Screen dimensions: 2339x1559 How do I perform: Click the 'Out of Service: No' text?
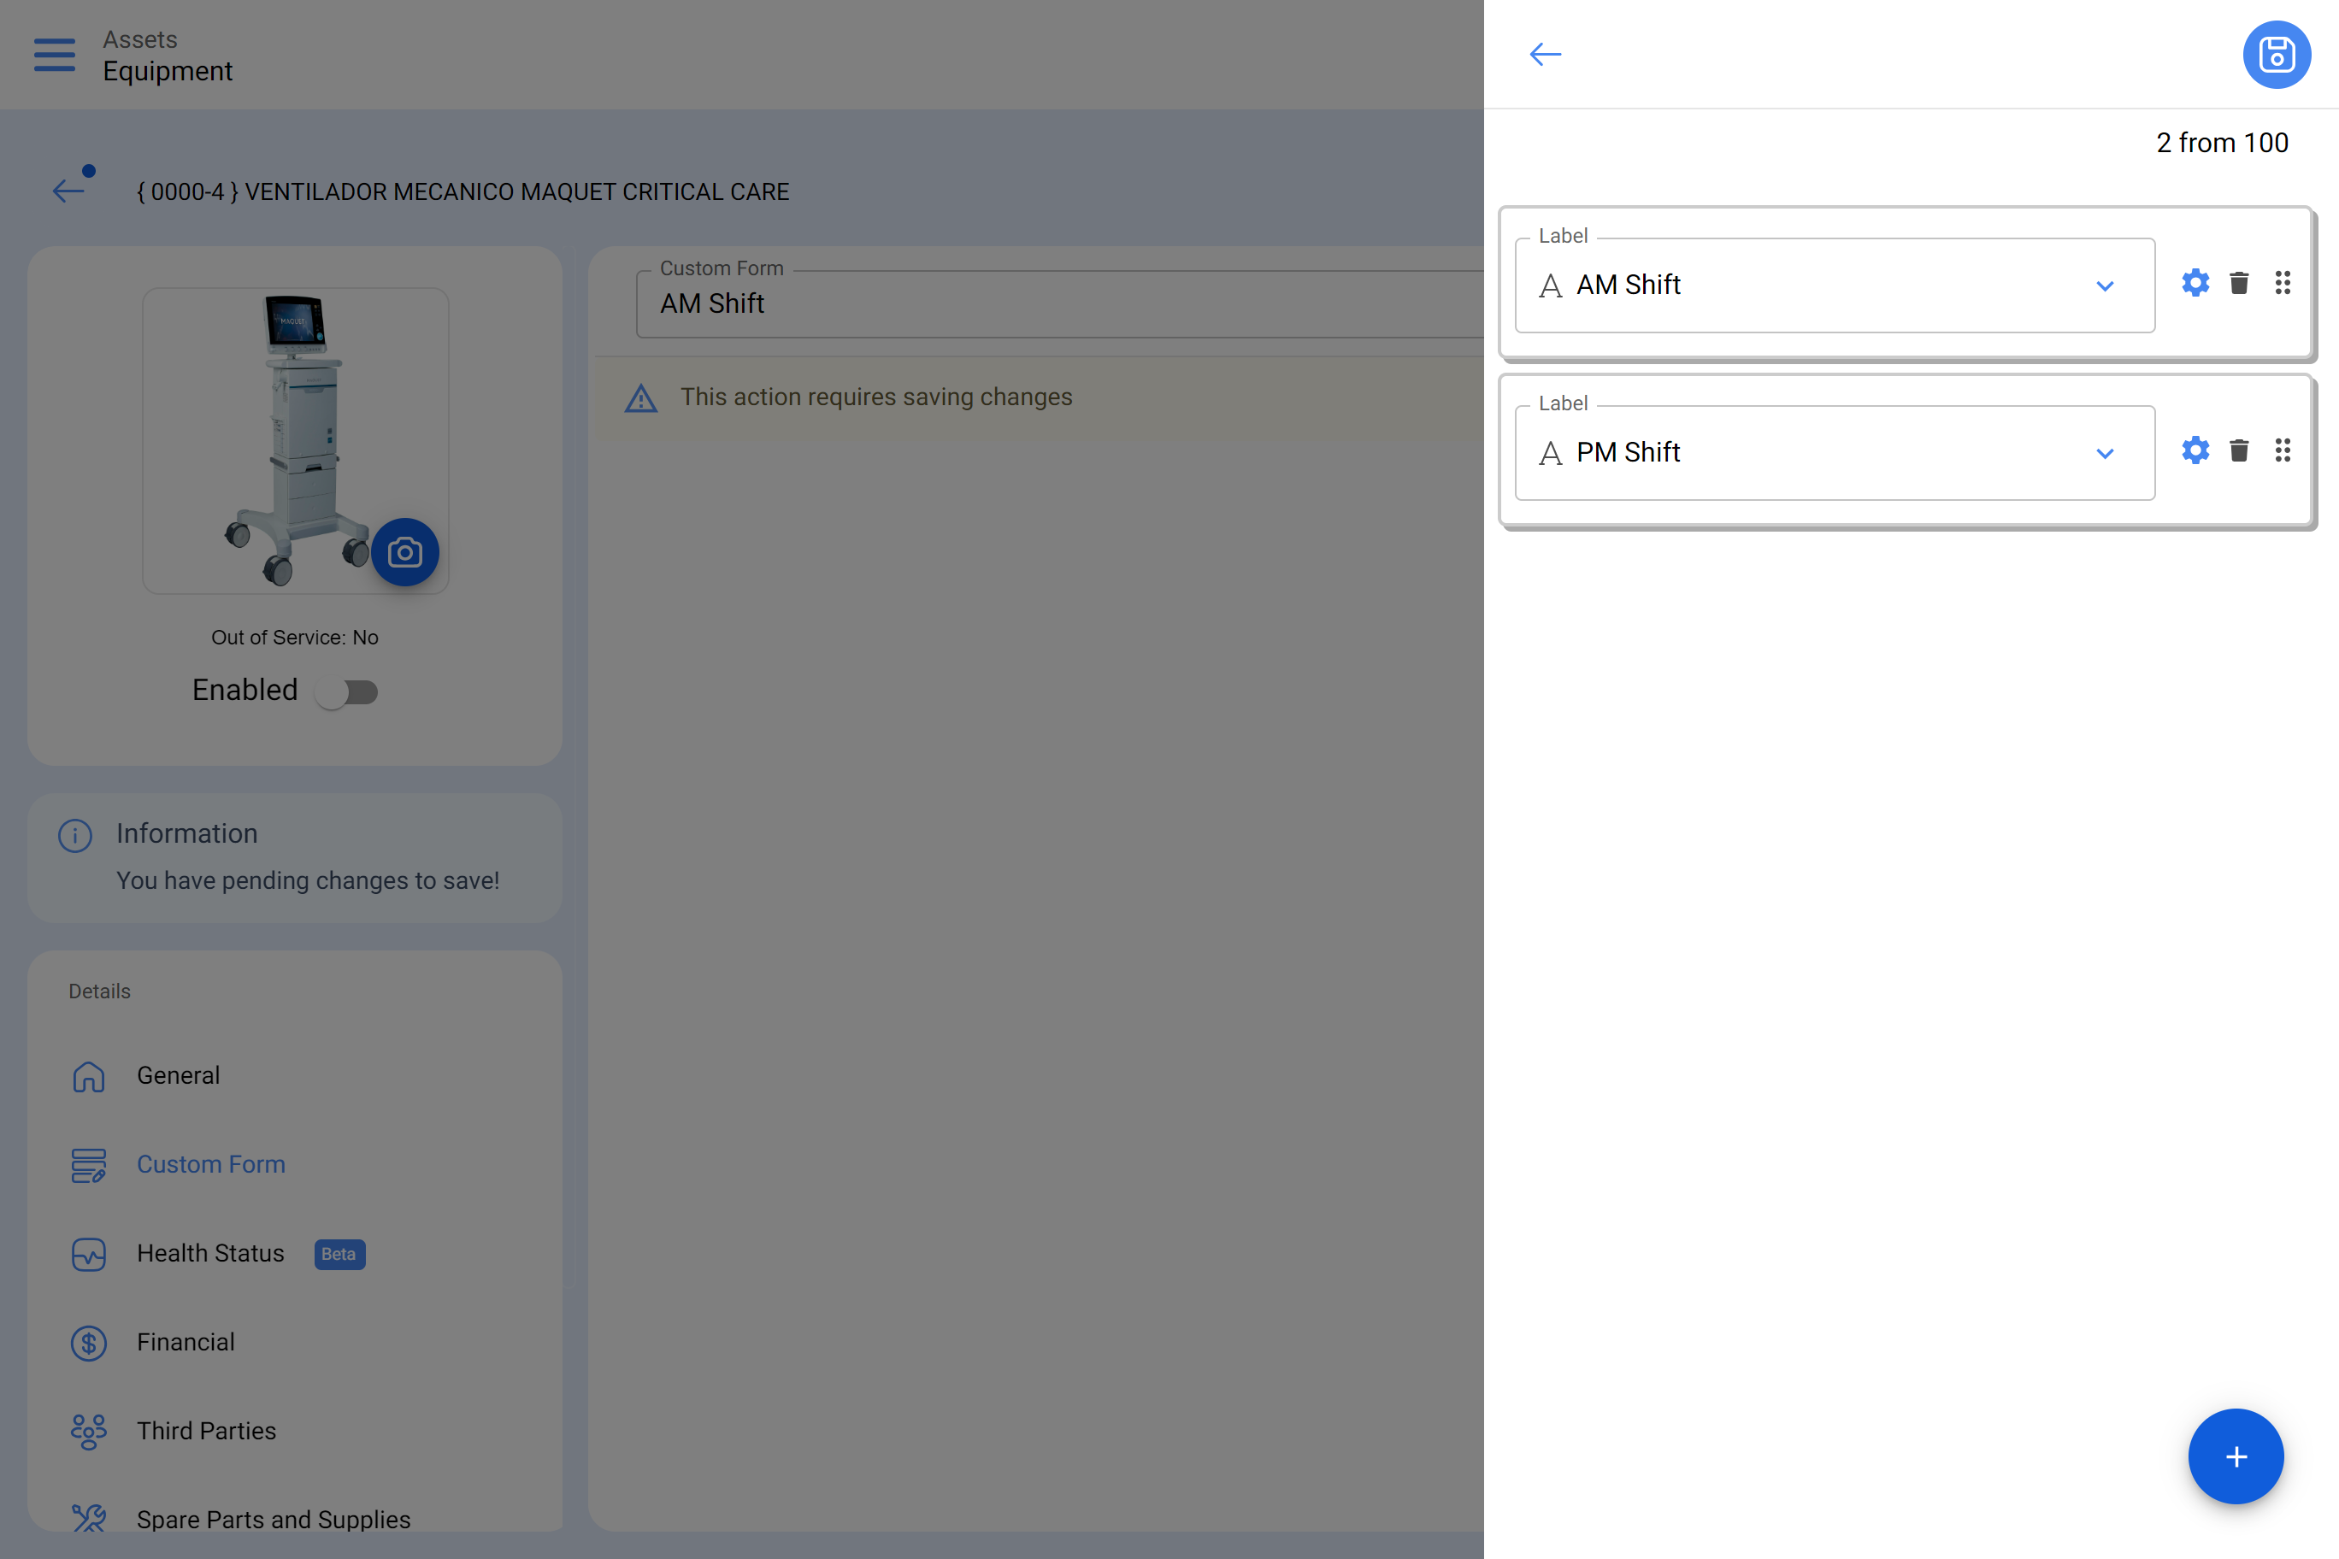click(294, 638)
